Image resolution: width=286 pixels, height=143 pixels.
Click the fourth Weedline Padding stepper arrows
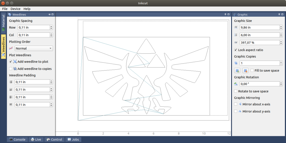pos(51,105)
